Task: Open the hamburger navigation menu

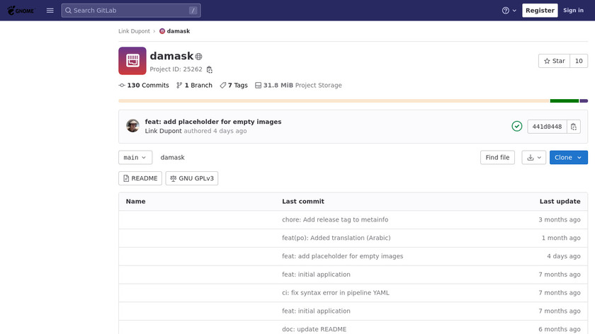Action: [50, 11]
